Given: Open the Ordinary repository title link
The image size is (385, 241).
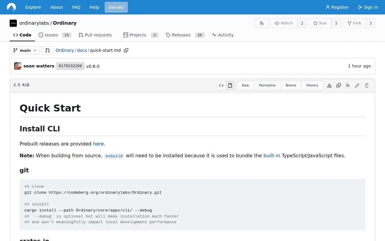Looking at the screenshot, I should pyautogui.click(x=65, y=23).
